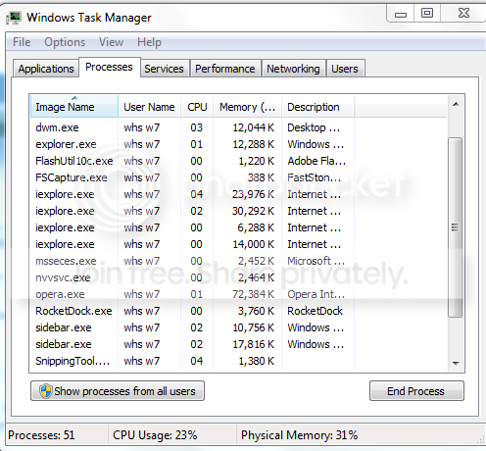Click the 3,760 K memory value

coord(256,311)
